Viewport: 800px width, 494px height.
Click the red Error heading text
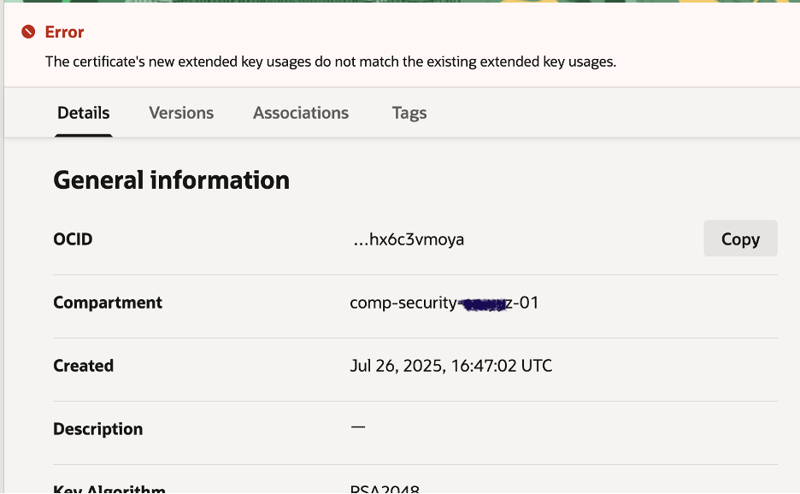[x=64, y=32]
